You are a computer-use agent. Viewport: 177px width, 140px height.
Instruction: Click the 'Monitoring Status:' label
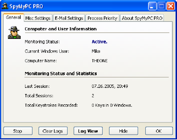[x=42, y=42]
